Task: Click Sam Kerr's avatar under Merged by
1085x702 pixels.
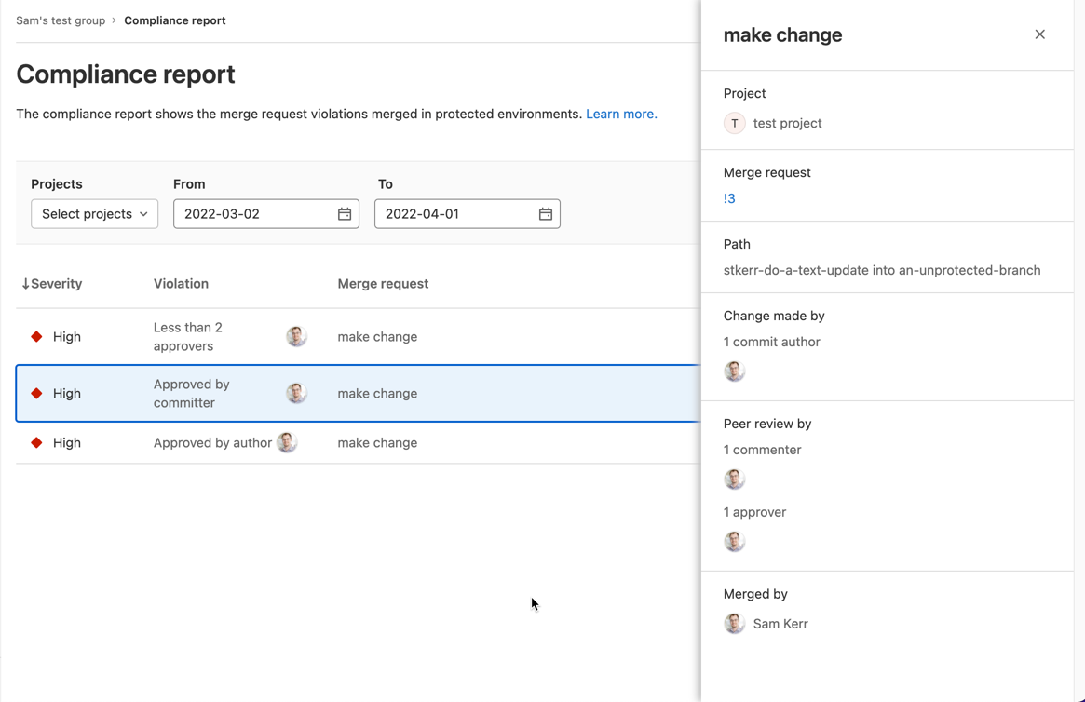Action: pos(735,623)
